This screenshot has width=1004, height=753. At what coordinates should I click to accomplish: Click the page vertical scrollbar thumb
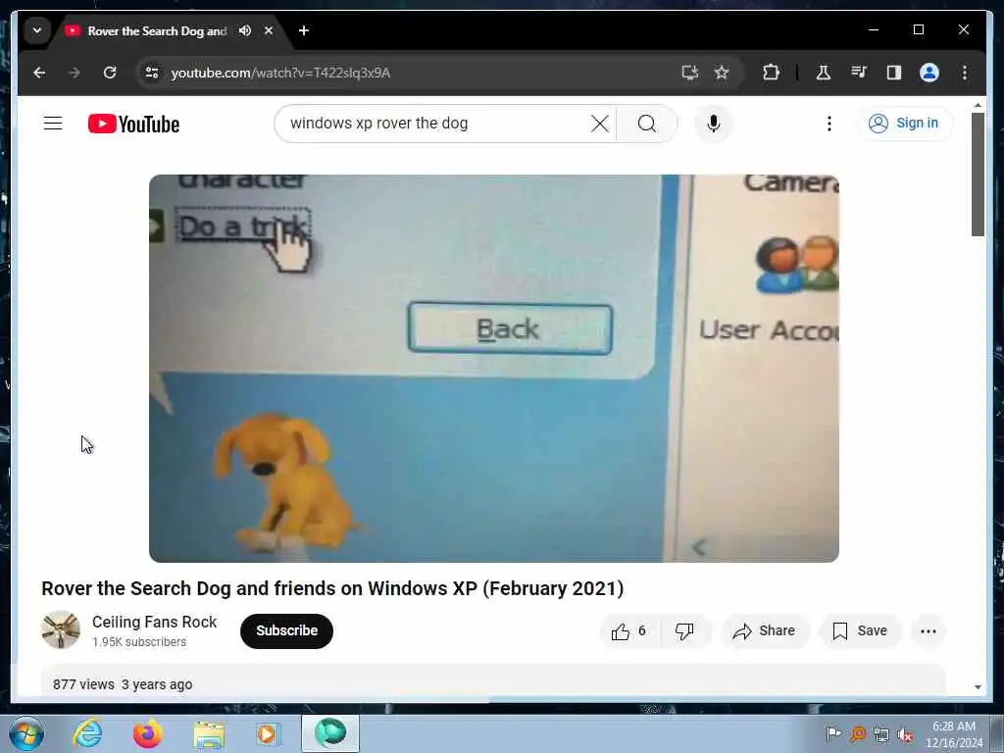[978, 175]
